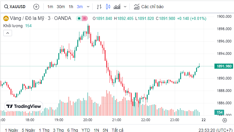Choose the 1h chart interval
This screenshot has height=132, width=234.
[71, 6]
